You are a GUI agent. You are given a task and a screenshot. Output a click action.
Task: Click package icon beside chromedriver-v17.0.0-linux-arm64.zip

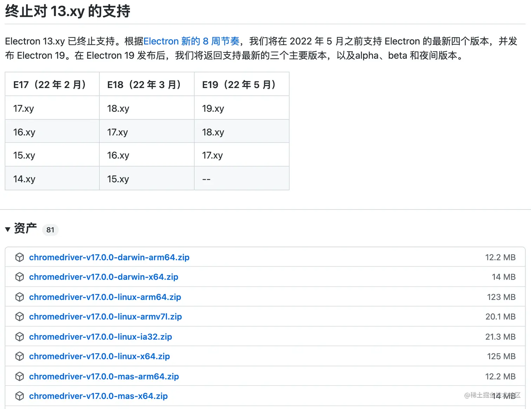pyautogui.click(x=20, y=297)
